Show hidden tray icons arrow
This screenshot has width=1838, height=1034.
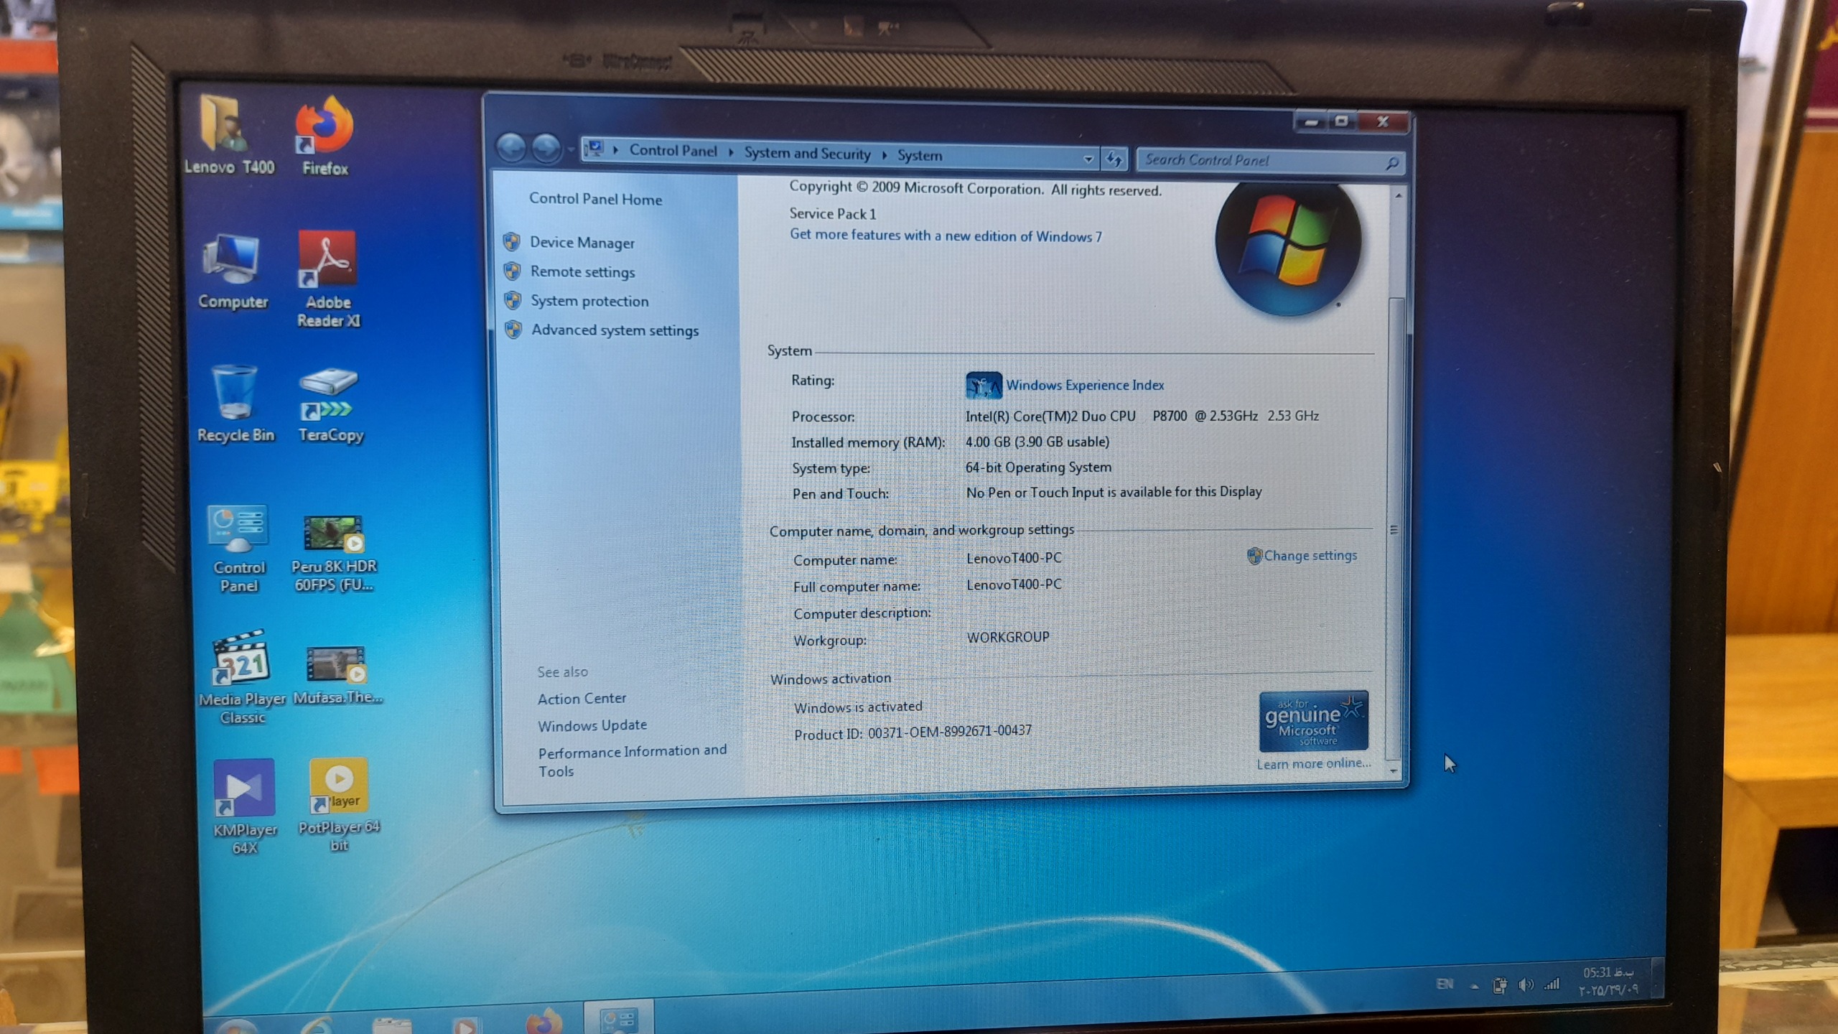(x=1474, y=986)
